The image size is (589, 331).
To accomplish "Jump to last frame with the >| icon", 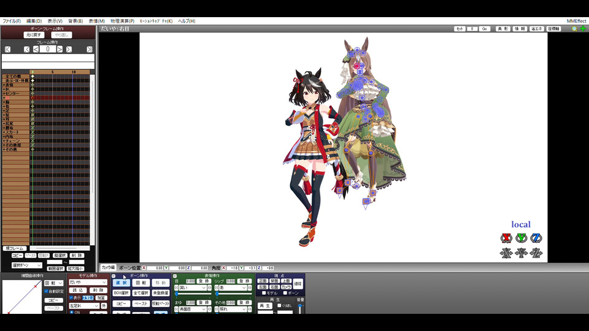I will 90,49.
